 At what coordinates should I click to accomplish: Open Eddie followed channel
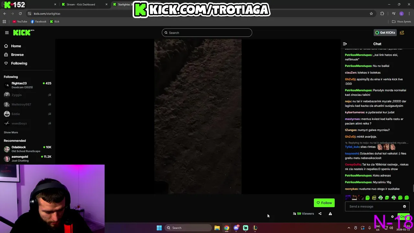click(x=27, y=114)
